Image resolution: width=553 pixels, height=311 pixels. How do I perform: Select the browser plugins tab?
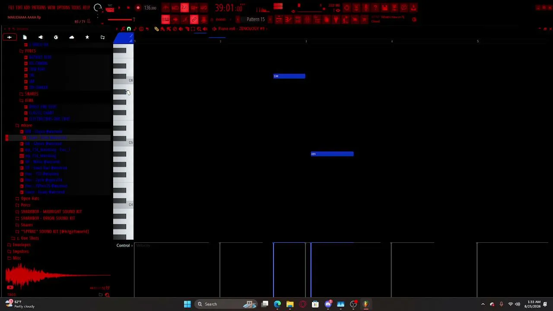click(41, 37)
